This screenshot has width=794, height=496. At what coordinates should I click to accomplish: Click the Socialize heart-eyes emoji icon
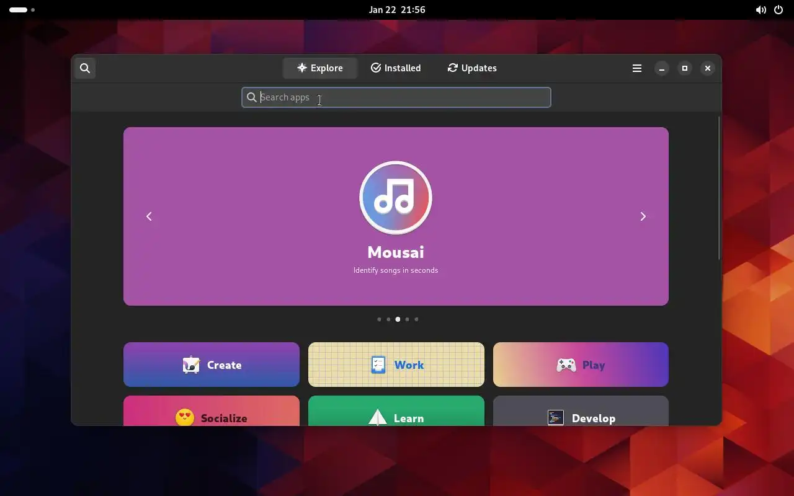coord(185,417)
